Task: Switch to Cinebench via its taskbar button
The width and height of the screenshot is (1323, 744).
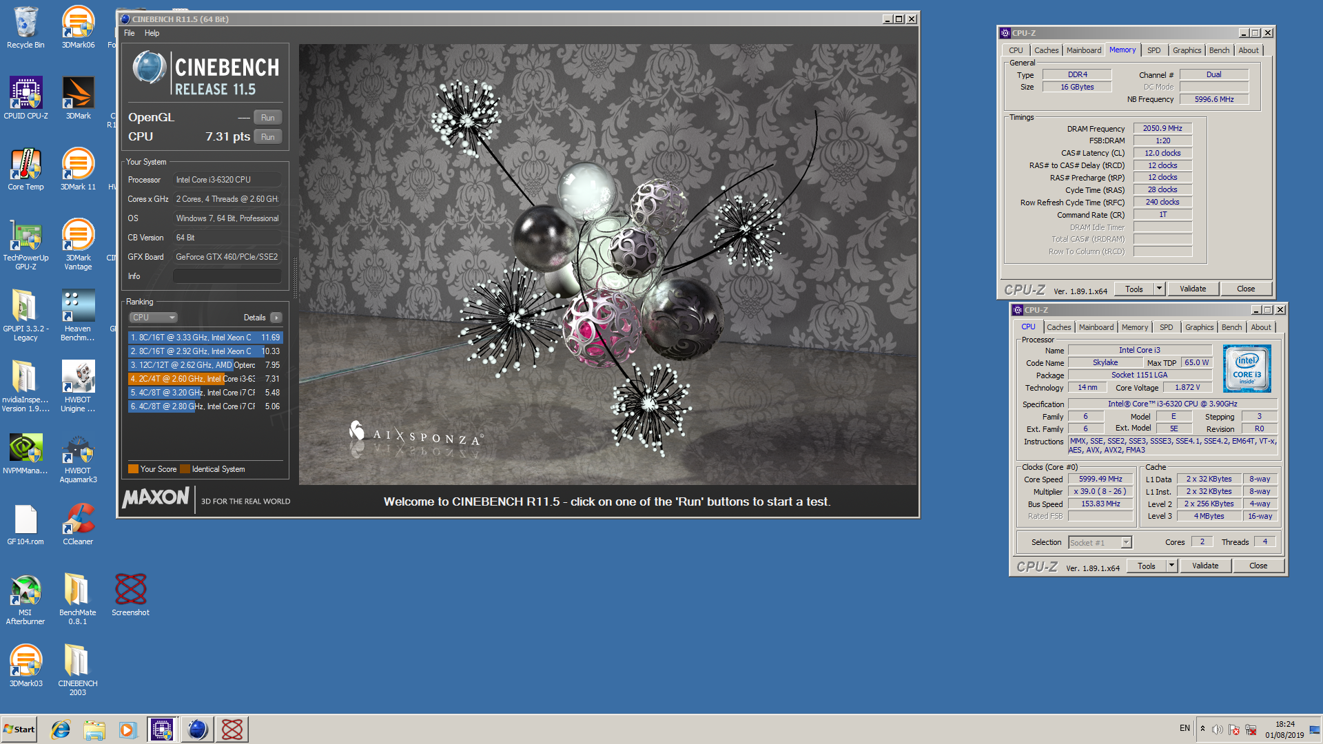Action: coord(198,730)
